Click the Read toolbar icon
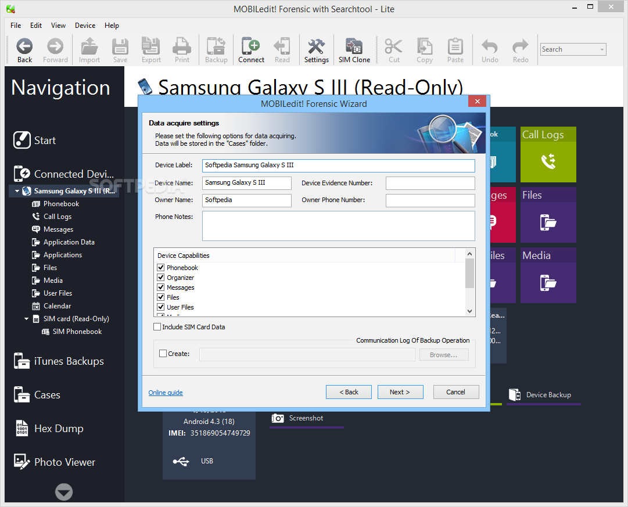The height and width of the screenshot is (507, 628). [x=282, y=50]
